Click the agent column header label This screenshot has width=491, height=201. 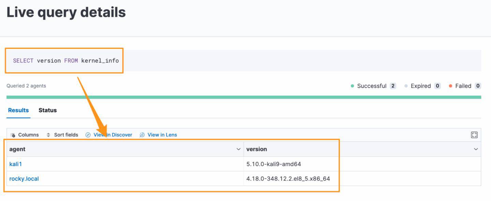click(x=17, y=149)
